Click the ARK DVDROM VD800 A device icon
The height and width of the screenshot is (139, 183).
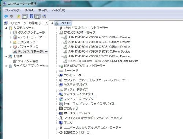[x=66, y=37]
